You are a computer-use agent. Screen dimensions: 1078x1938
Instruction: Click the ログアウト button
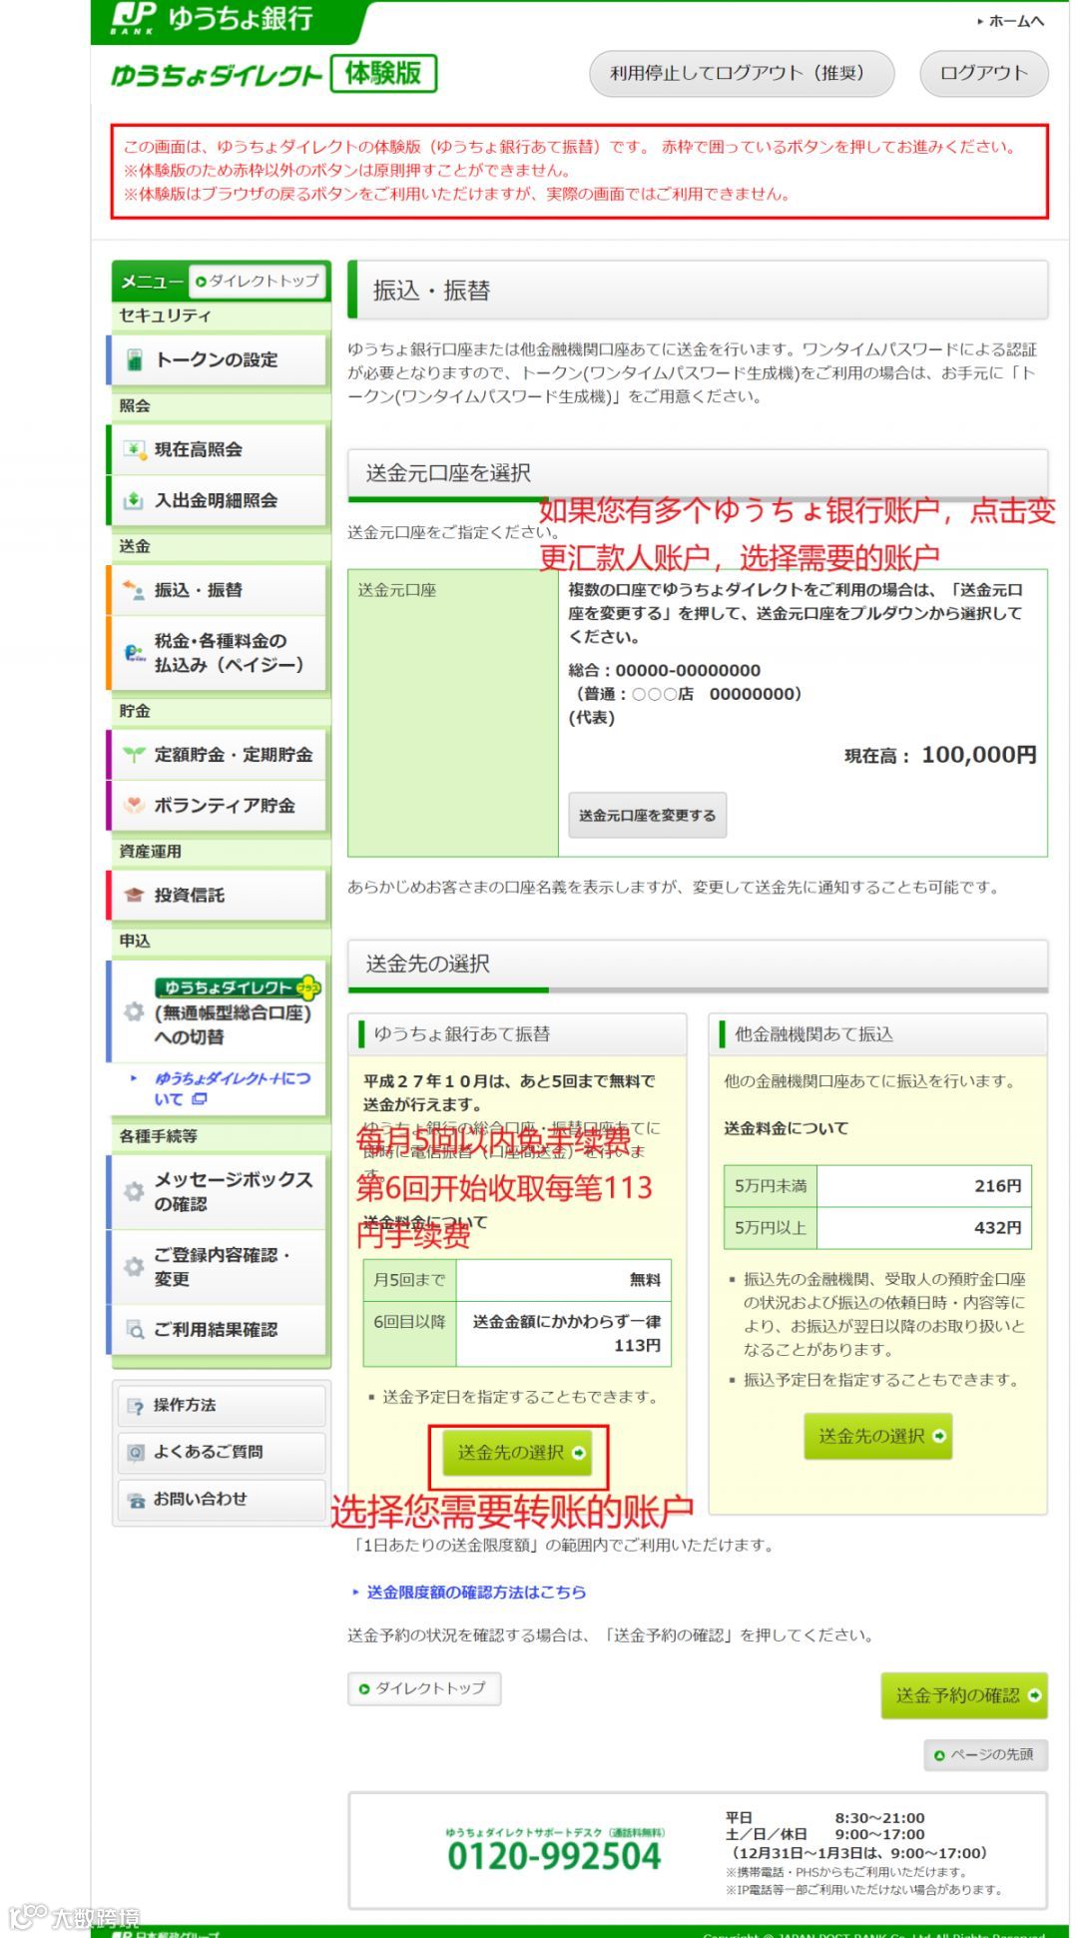984,73
